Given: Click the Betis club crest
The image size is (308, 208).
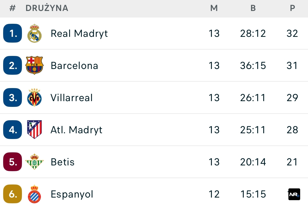Looking at the screenshot, I should [x=34, y=162].
